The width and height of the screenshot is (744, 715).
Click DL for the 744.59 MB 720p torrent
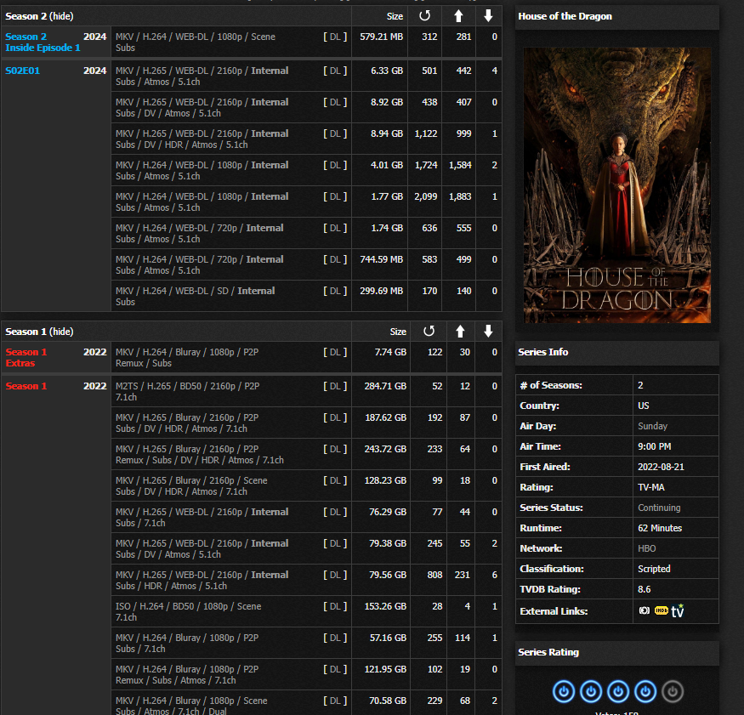coord(335,259)
